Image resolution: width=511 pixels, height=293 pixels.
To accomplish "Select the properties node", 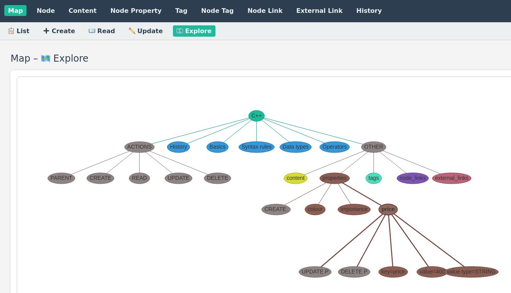I will 335,178.
